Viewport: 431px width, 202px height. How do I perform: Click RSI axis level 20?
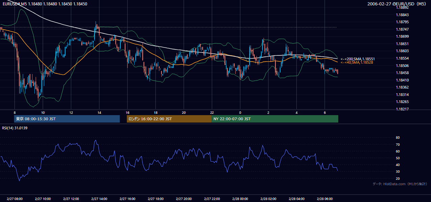(398, 178)
